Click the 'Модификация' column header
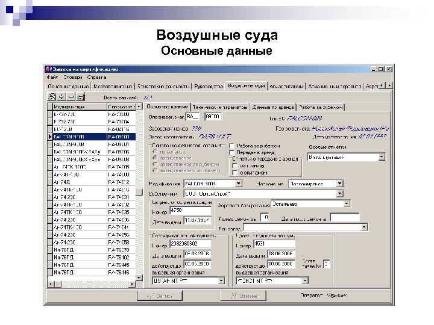Image resolution: width=434 pixels, height=325 pixels. 80,107
